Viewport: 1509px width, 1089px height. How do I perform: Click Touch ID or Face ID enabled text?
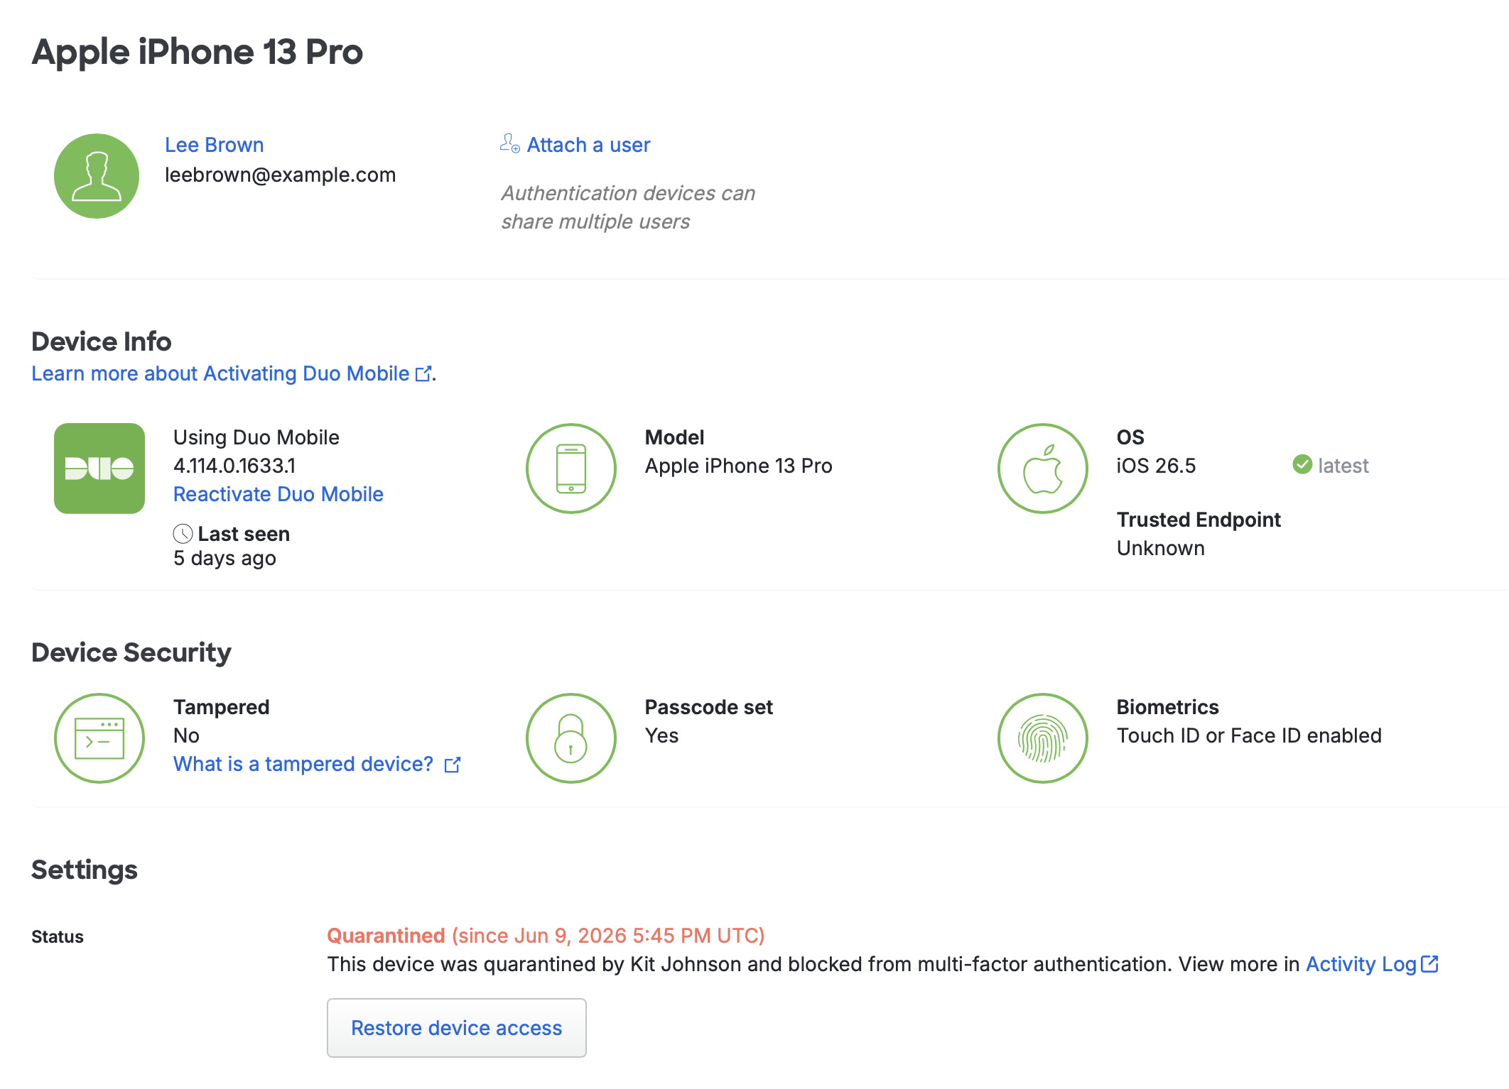[1249, 735]
